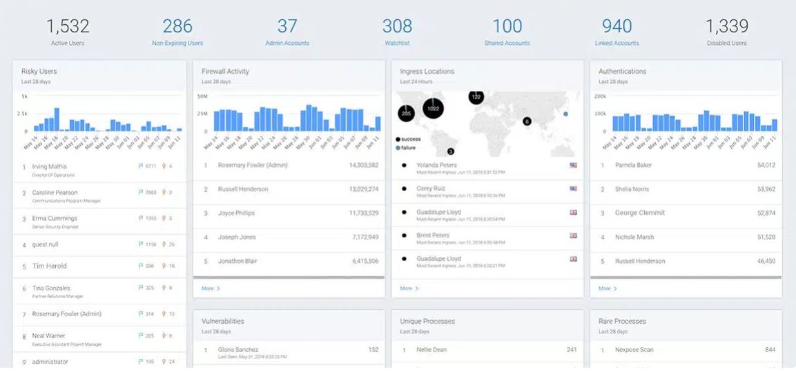Viewport: 796px width, 372px height.
Task: Click the map bubble labeled 205
Action: tap(406, 113)
